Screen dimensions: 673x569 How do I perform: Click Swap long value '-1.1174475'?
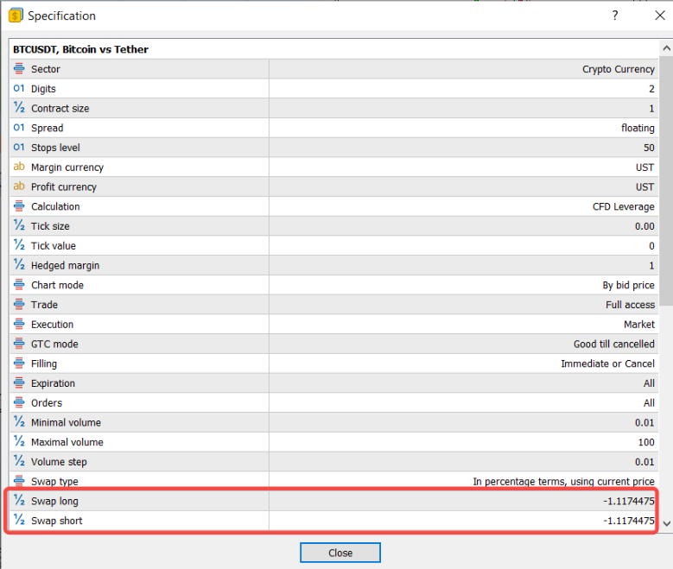(x=629, y=501)
